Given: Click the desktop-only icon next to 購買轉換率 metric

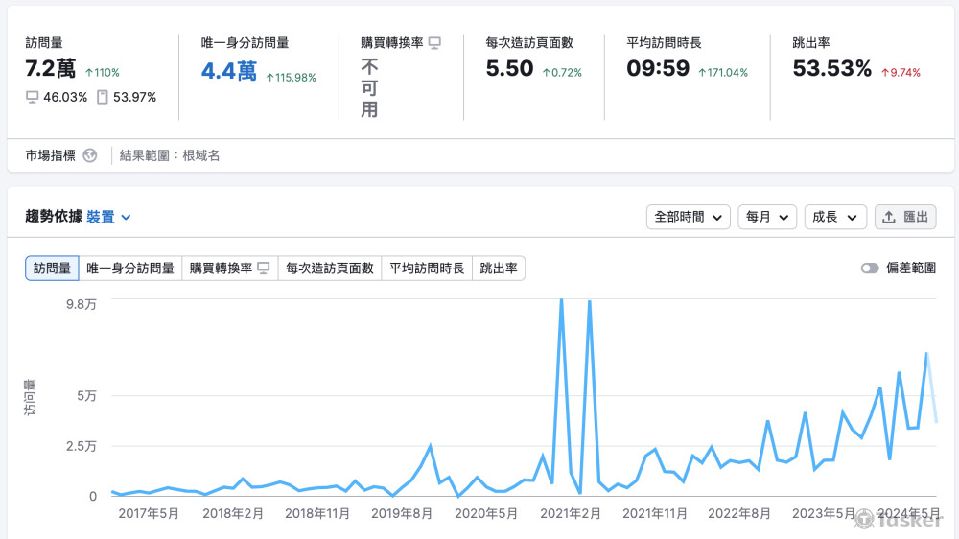Looking at the screenshot, I should (x=434, y=43).
